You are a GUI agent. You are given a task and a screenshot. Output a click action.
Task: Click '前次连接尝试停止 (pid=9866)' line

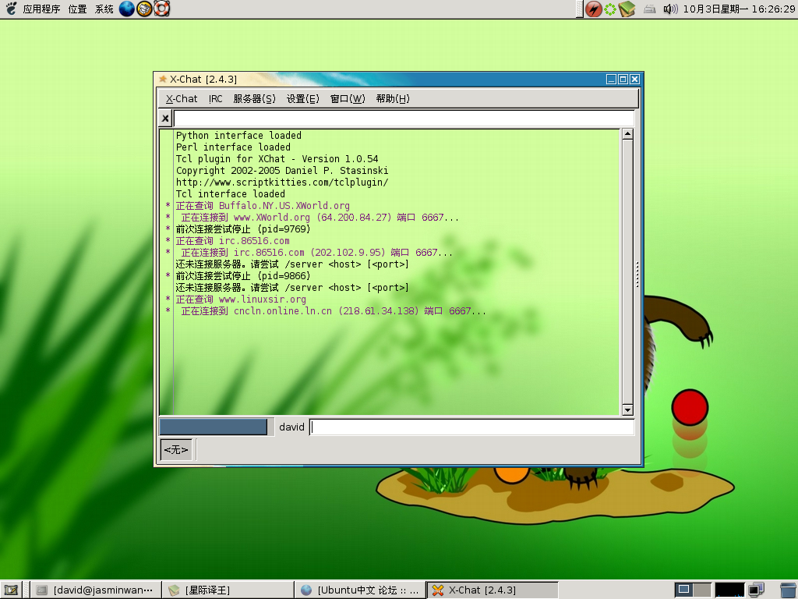coord(243,276)
